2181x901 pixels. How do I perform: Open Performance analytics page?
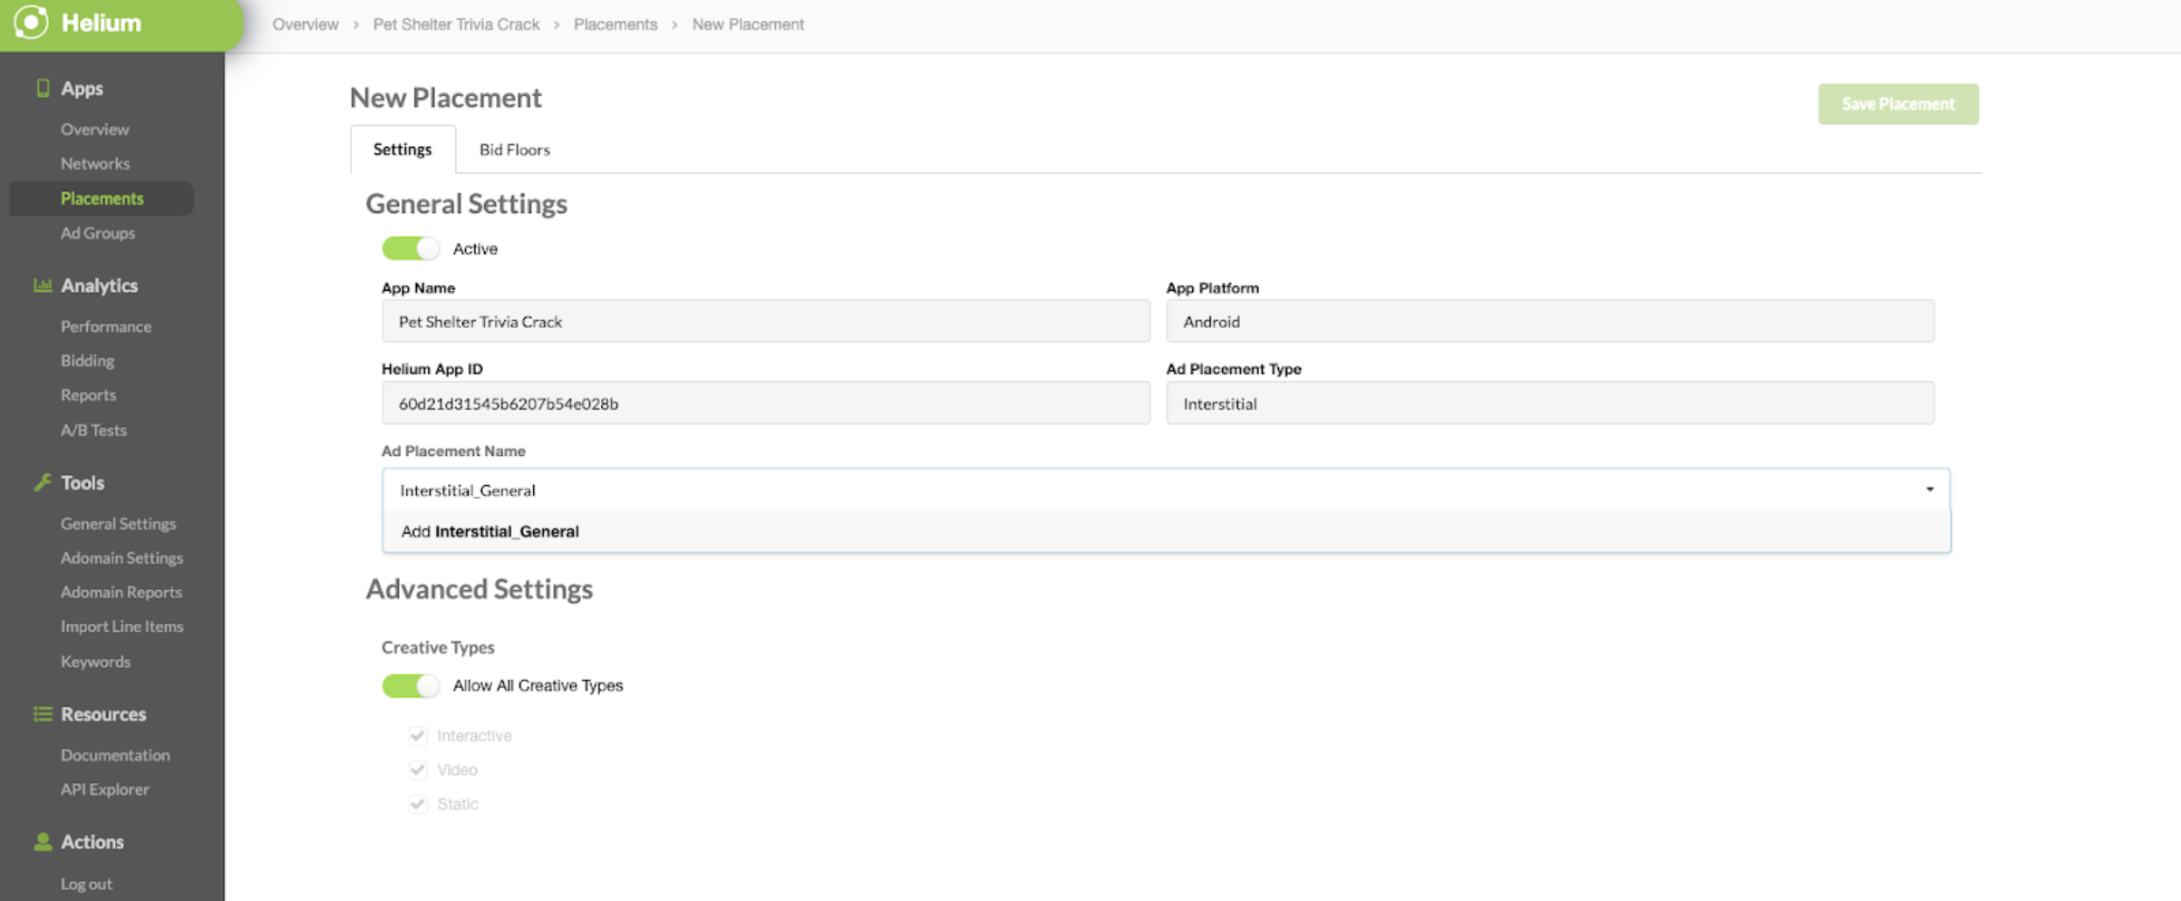coord(106,326)
